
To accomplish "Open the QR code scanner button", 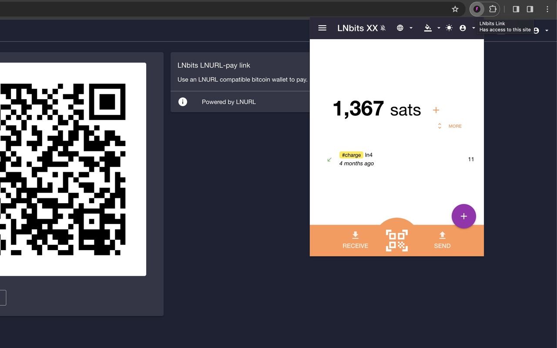I will (x=397, y=241).
